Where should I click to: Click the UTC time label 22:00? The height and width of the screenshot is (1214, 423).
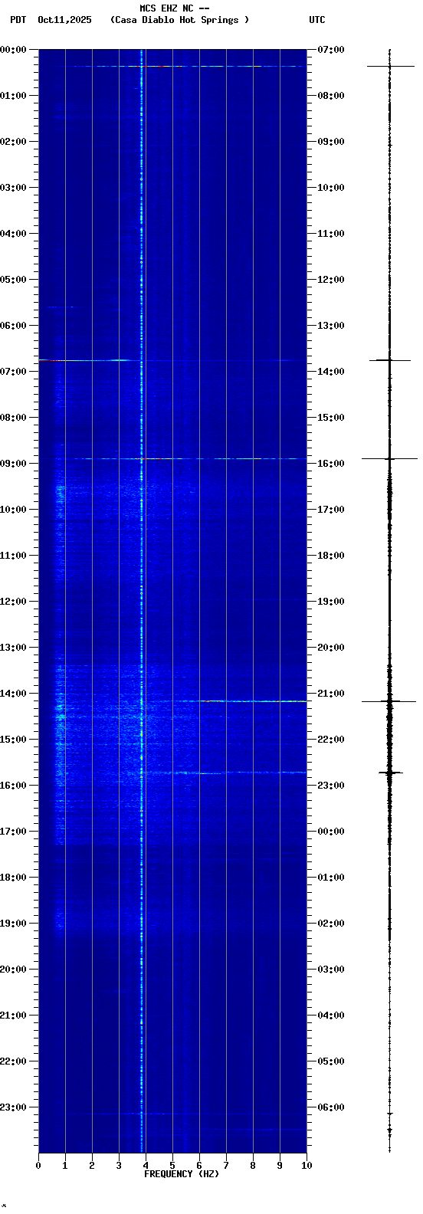coord(331,740)
